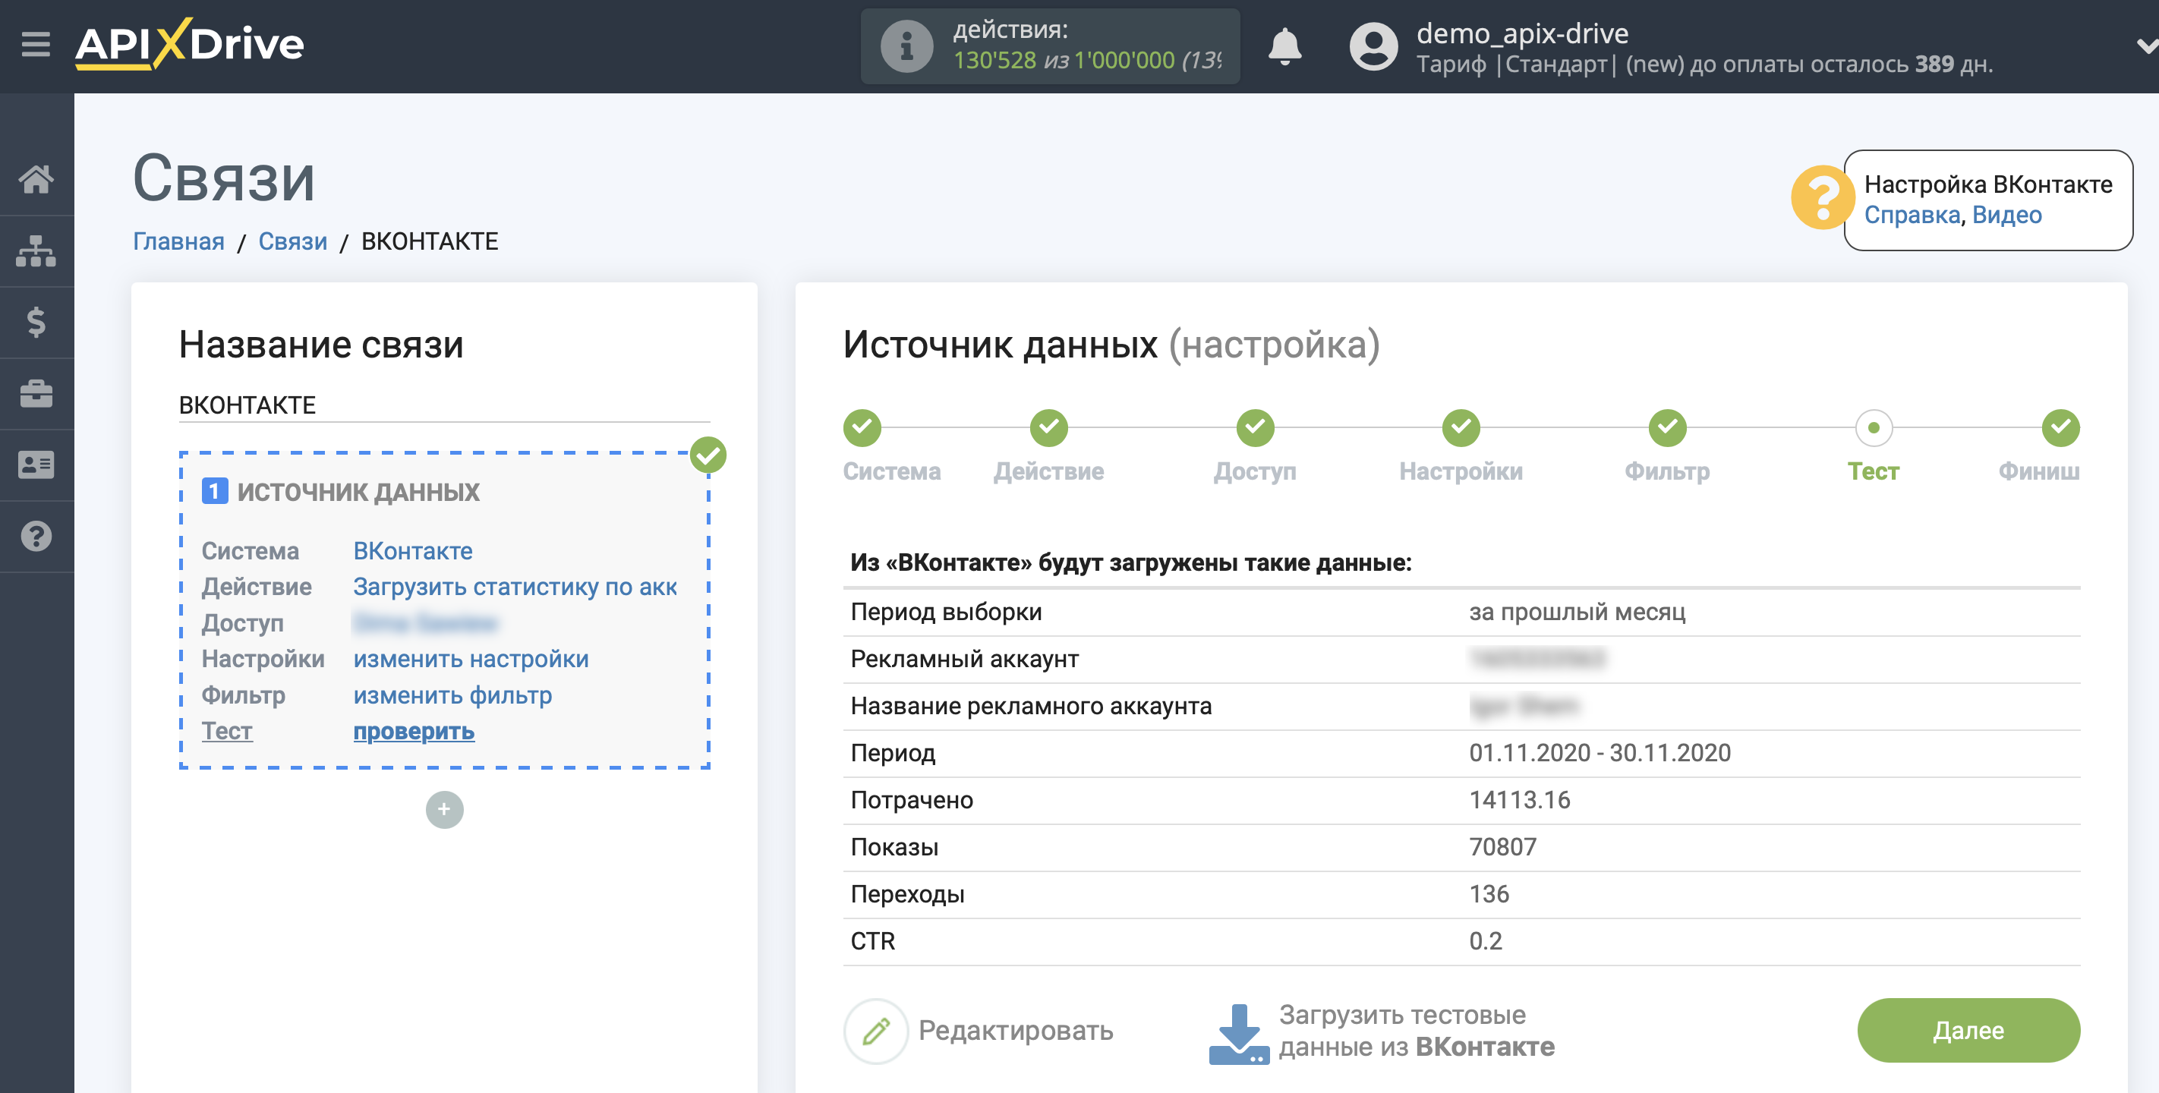Open connections sitemap sidebar icon
2159x1093 pixels.
36,250
